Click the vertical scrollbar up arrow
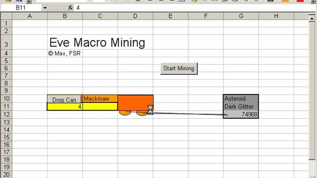Screen dimensions: 317x178 (312, 19)
